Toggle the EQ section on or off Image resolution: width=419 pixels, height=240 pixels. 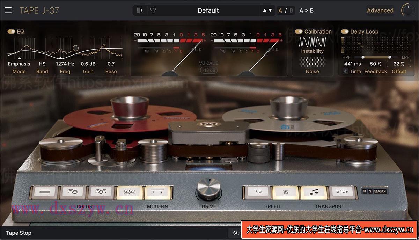11,31
